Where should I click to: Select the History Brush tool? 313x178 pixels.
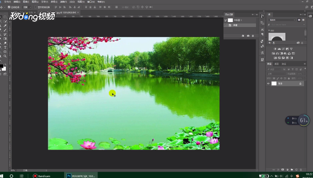pos(5,34)
